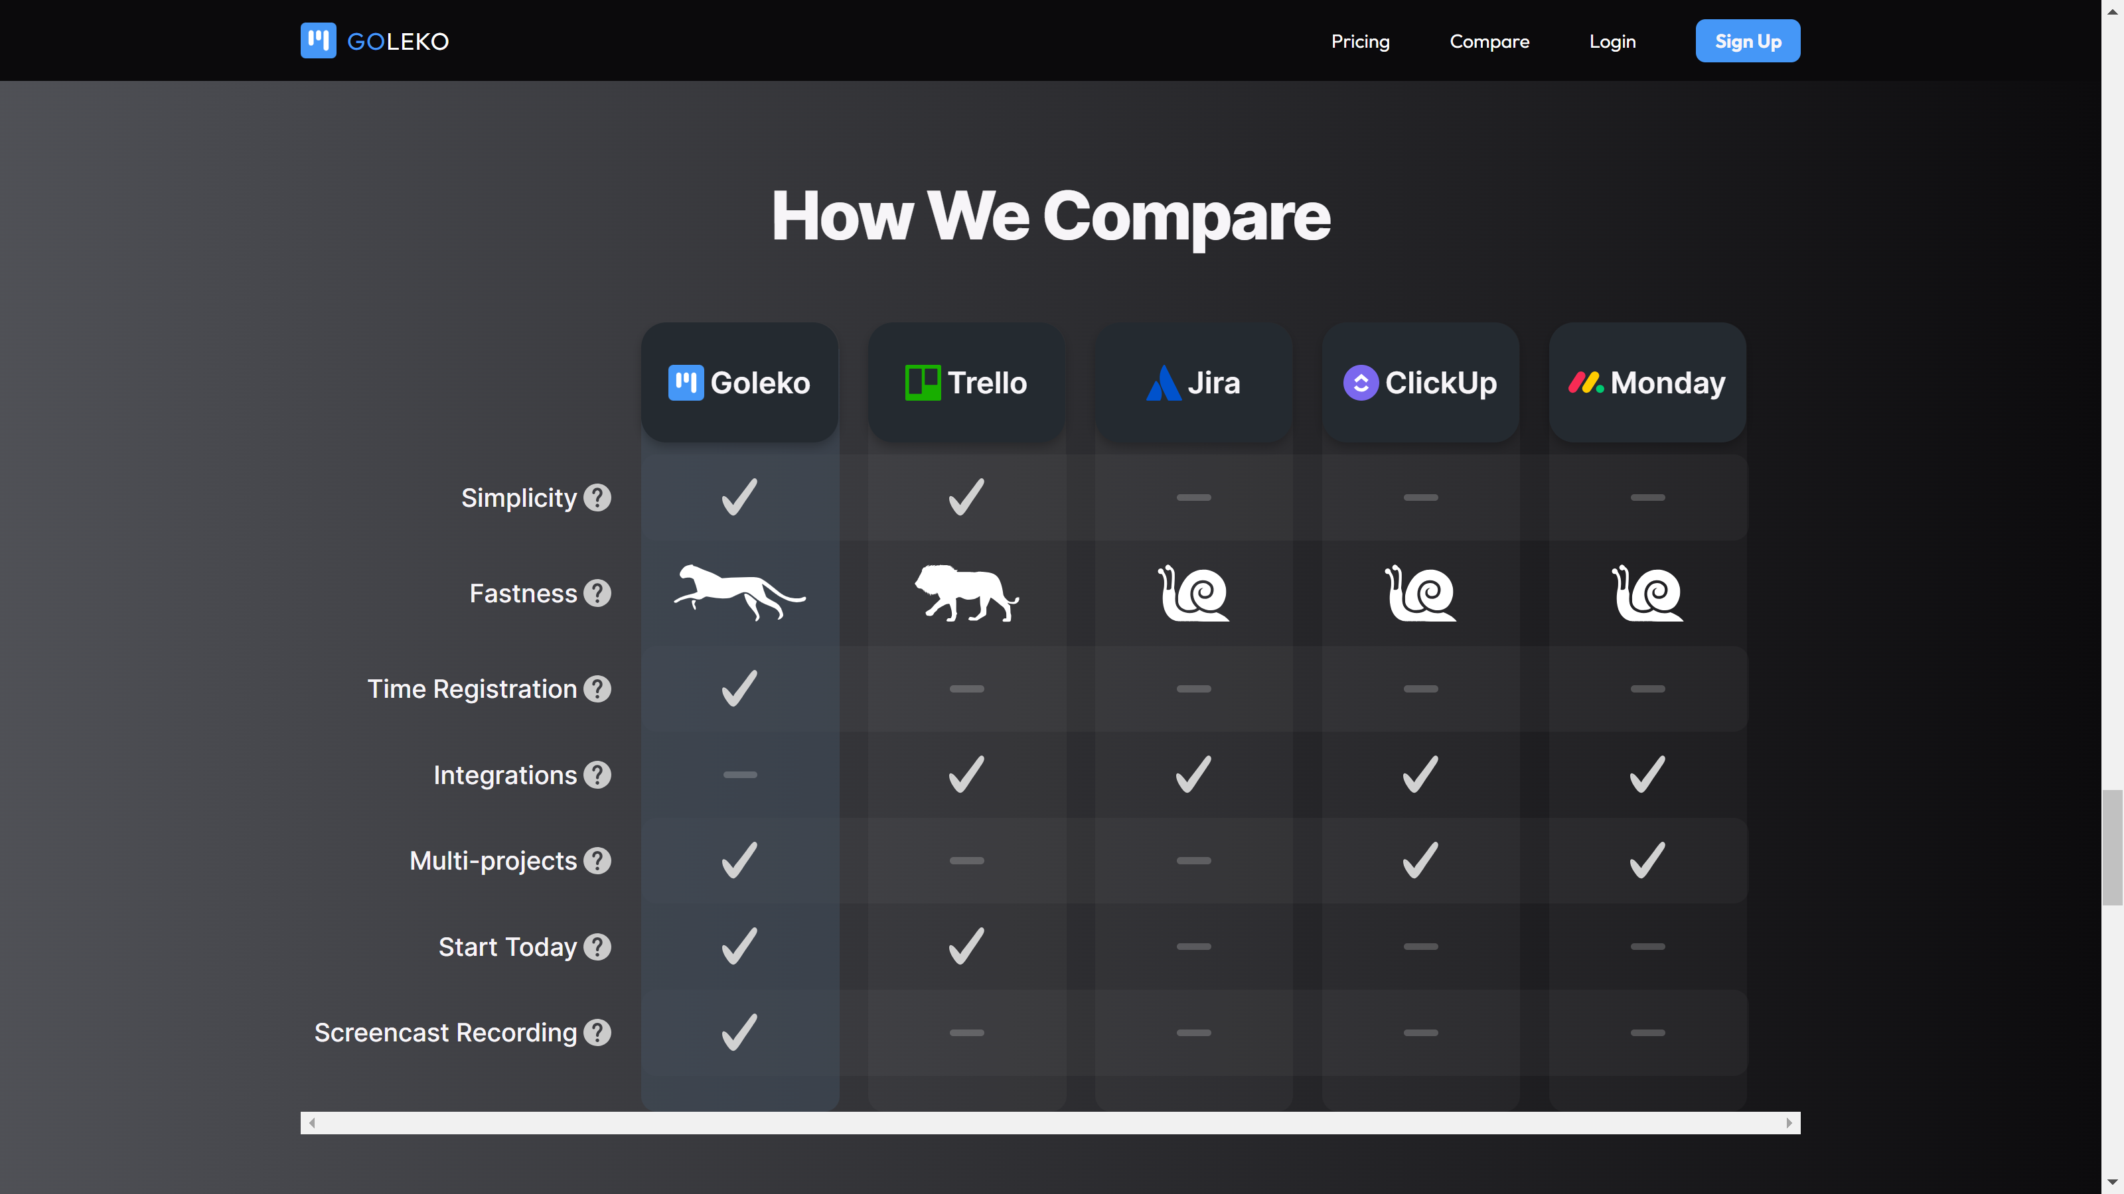Image resolution: width=2124 pixels, height=1194 pixels.
Task: Open the Compare menu item
Action: (1489, 41)
